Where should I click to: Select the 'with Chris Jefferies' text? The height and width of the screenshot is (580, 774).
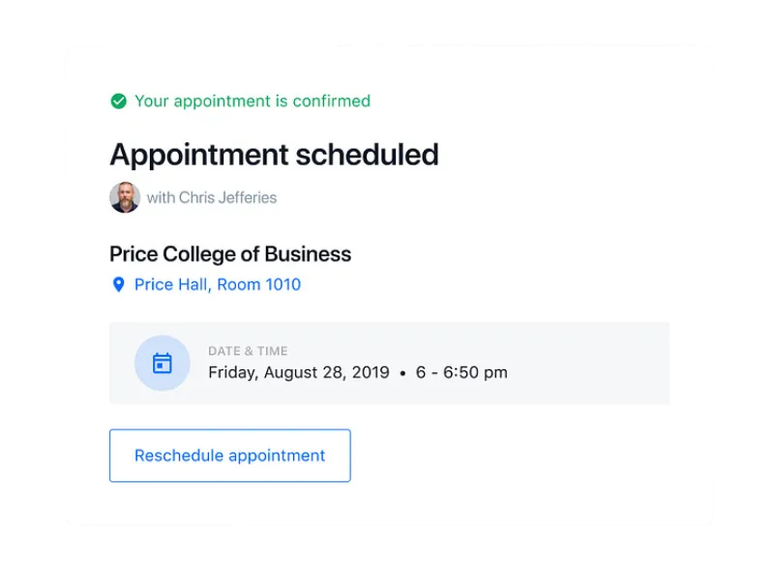(212, 197)
